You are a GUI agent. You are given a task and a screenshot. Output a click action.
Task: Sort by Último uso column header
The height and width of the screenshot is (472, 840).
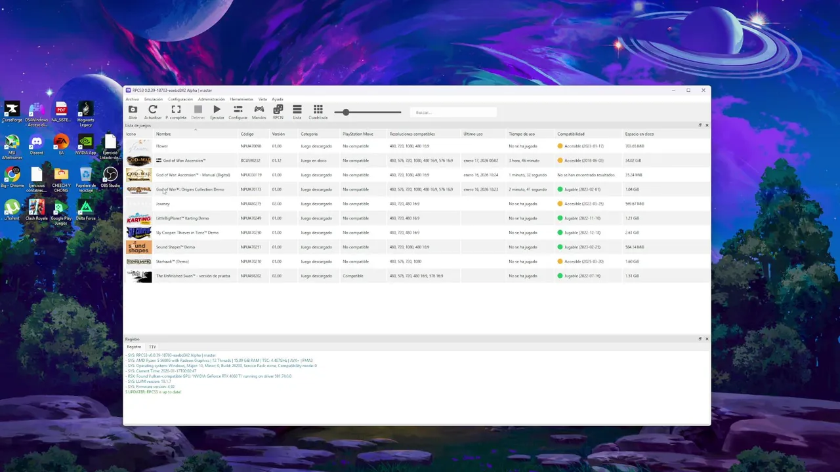tap(484, 134)
